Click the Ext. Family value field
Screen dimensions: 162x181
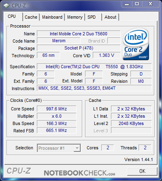[46, 81]
